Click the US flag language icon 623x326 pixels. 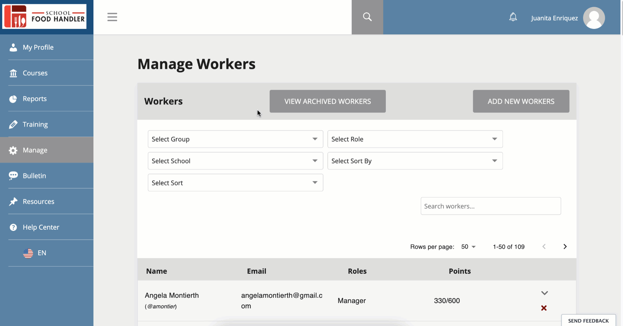tap(28, 253)
